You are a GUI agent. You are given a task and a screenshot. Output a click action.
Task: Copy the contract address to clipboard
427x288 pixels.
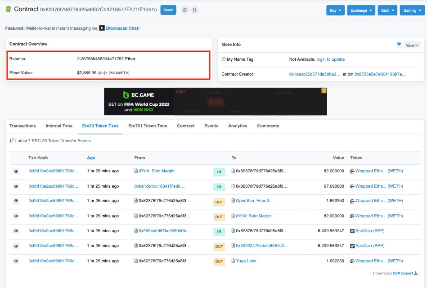tap(184, 10)
